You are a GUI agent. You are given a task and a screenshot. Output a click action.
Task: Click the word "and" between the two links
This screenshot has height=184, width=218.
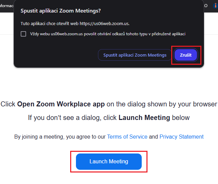click(153, 137)
